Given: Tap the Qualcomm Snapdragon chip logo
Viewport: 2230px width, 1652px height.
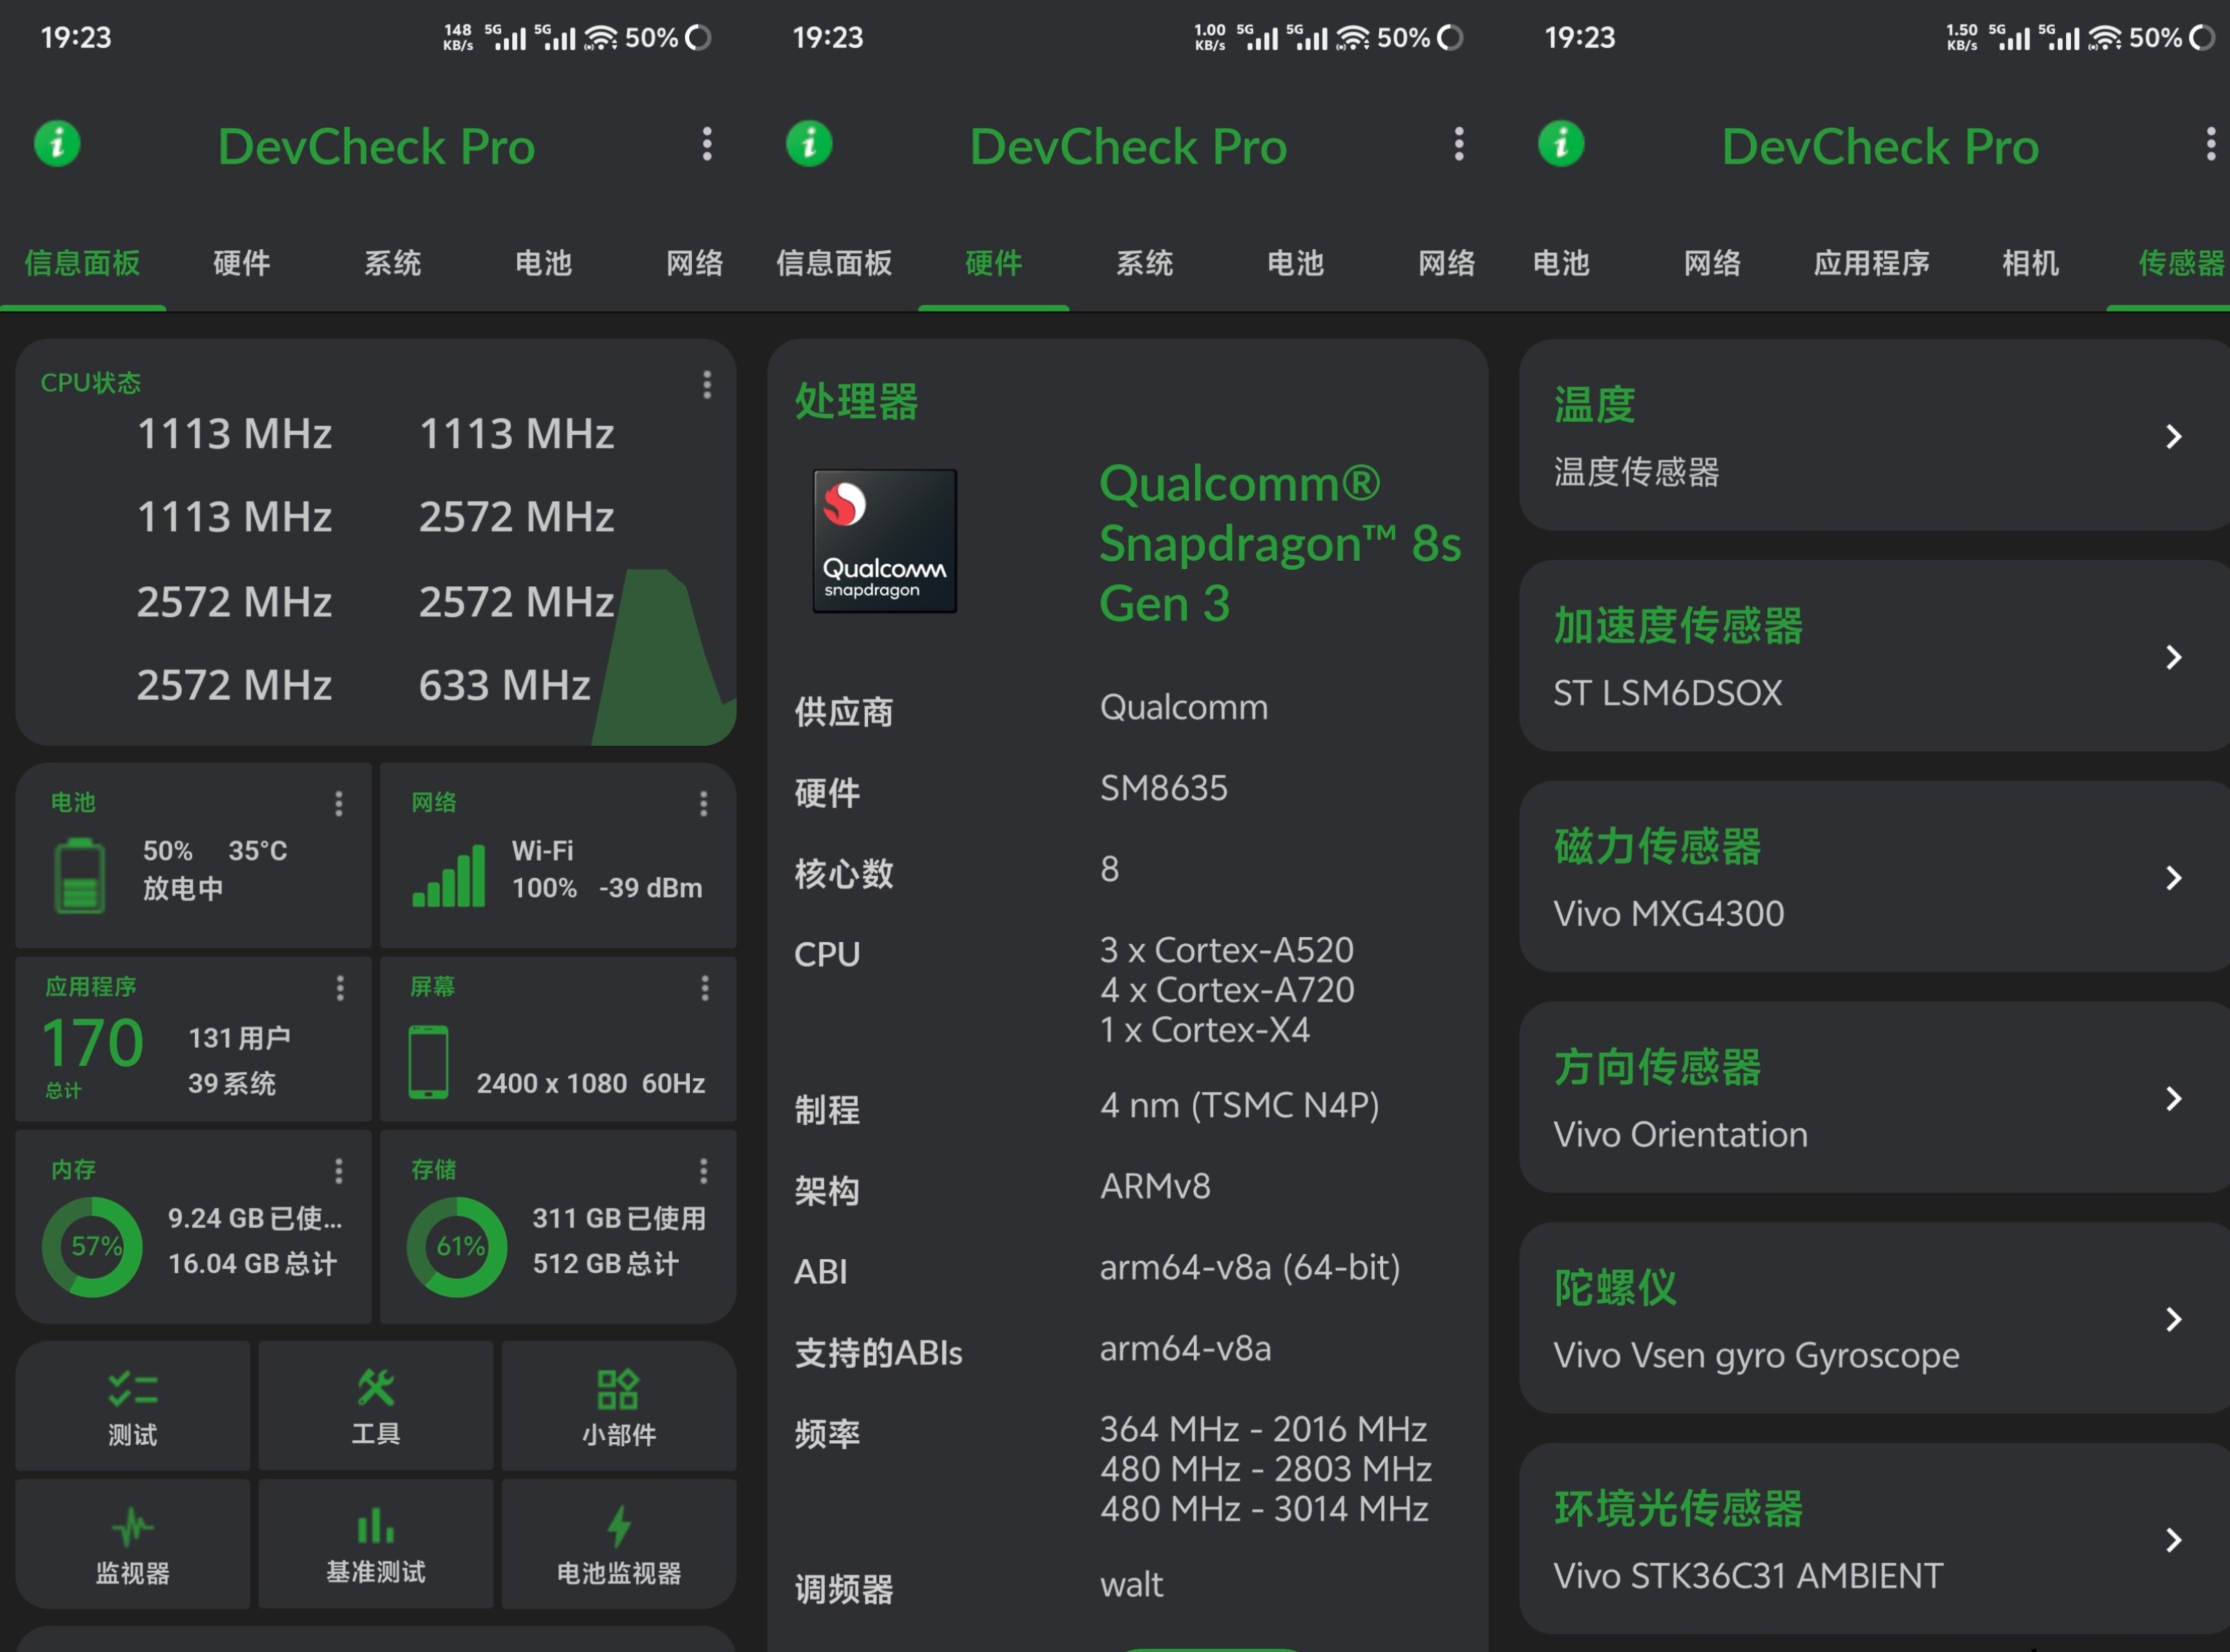Looking at the screenshot, I should pos(885,541).
